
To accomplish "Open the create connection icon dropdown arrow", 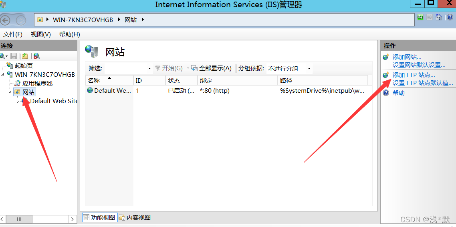I will [6, 56].
